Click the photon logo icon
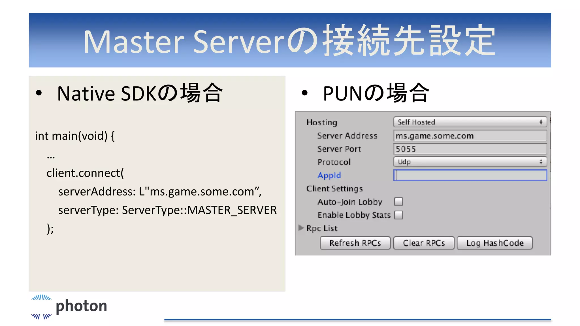580x326 pixels. pyautogui.click(x=41, y=307)
